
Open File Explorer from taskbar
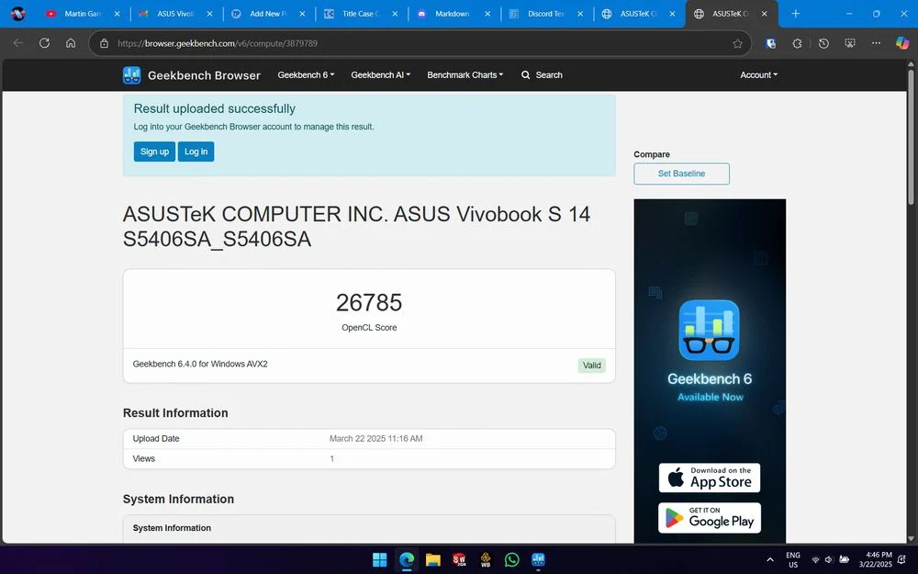click(x=432, y=560)
